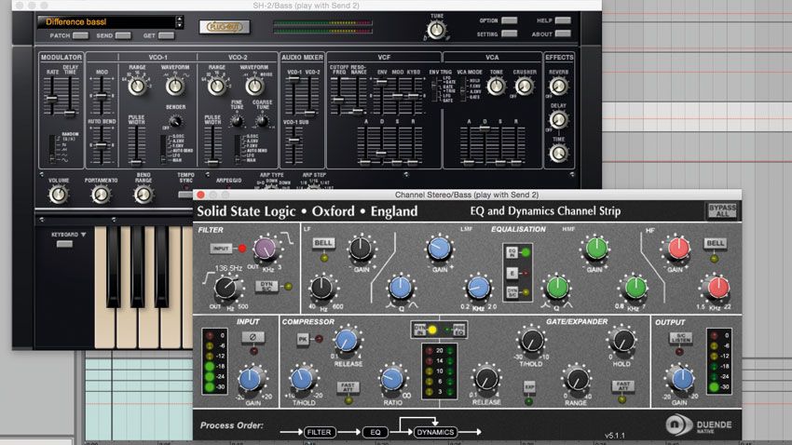The height and width of the screenshot is (445, 792).
Task: Open the SETTING menu button
Action: 509,34
